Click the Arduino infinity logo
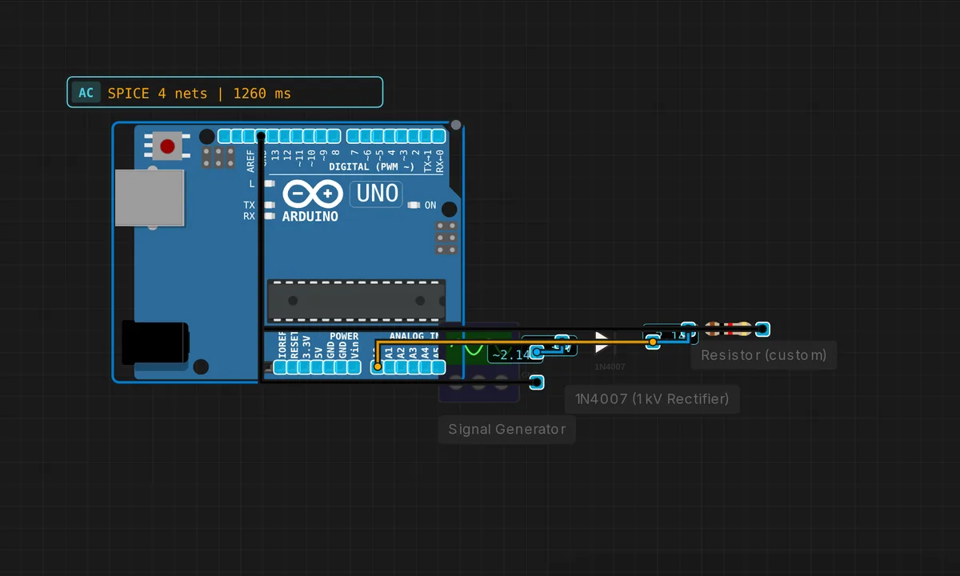The width and height of the screenshot is (960, 576). pos(313,195)
